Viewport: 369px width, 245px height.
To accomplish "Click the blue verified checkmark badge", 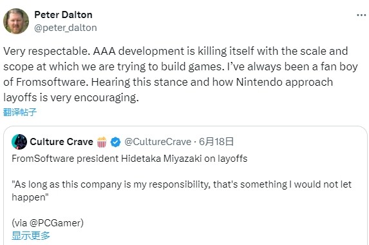I will [x=115, y=142].
